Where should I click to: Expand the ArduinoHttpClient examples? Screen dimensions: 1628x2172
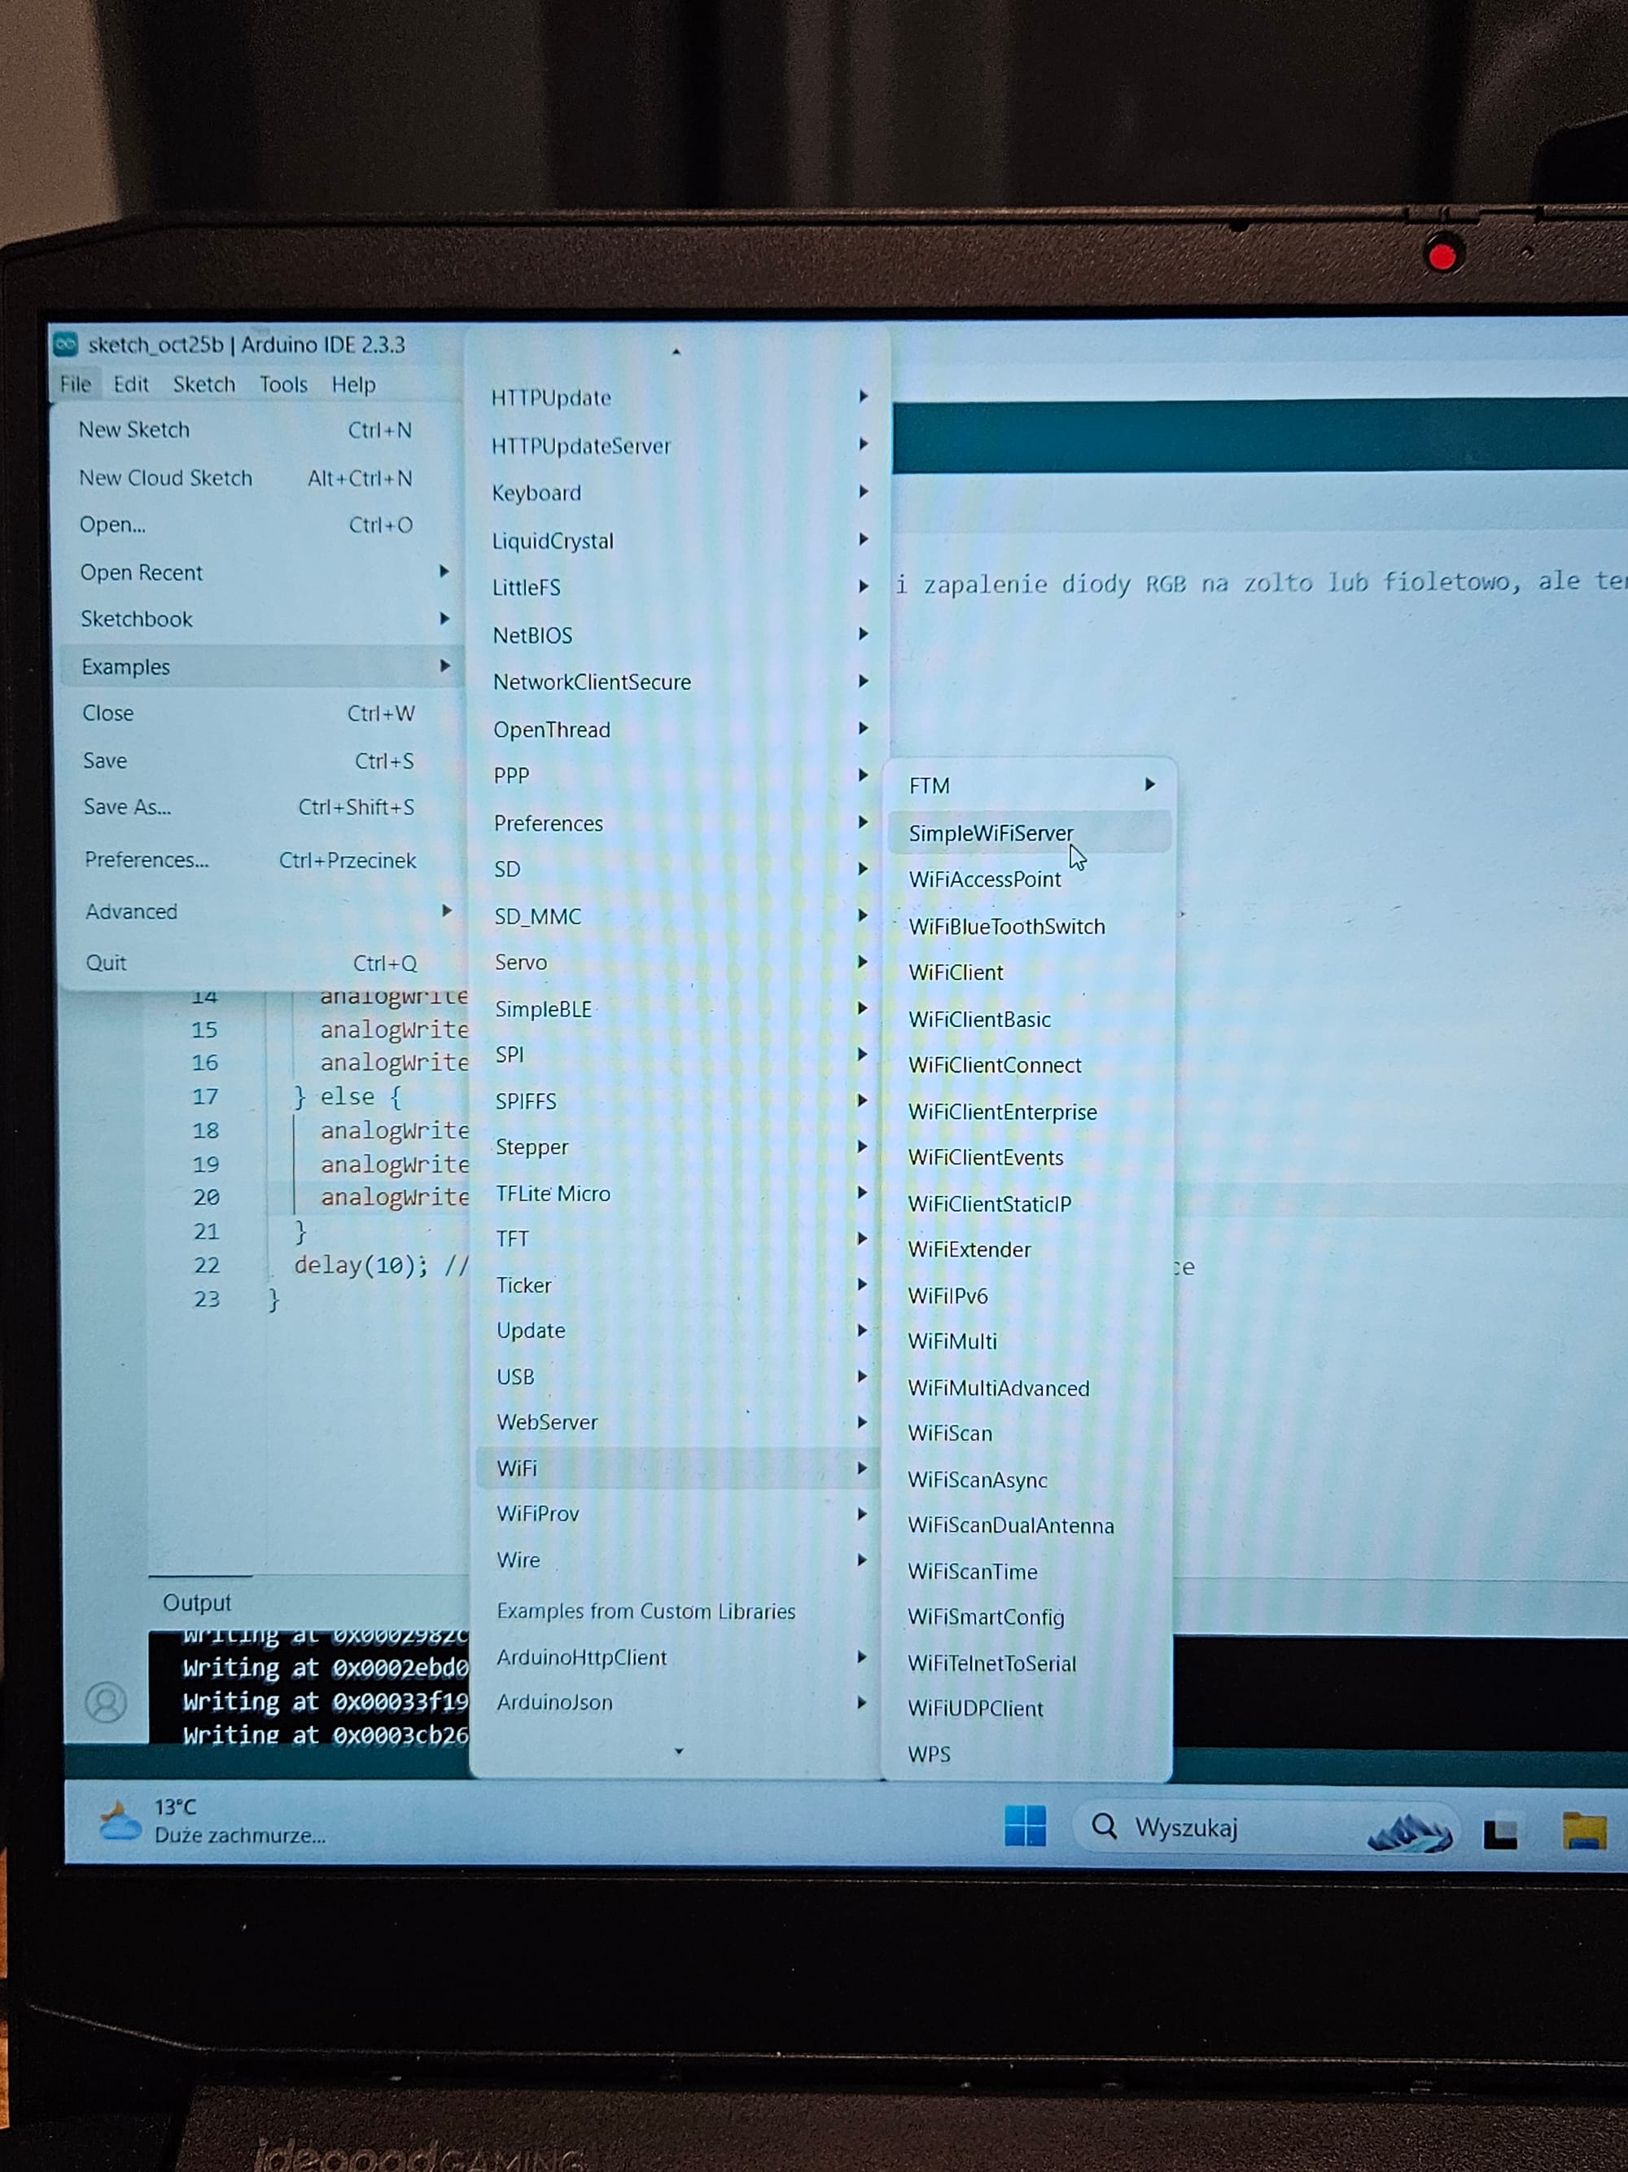click(677, 1657)
